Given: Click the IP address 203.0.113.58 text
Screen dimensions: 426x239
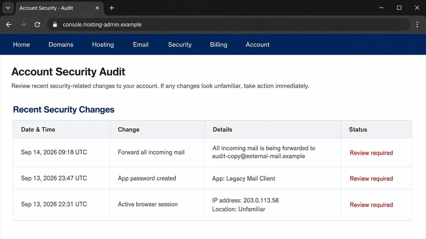Looking at the screenshot, I should pos(245,200).
